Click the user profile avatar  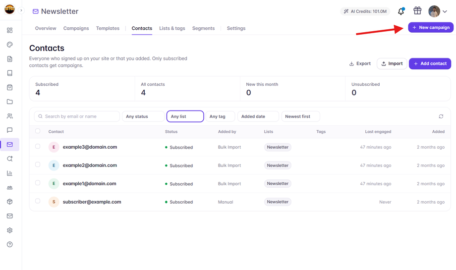coord(434,11)
